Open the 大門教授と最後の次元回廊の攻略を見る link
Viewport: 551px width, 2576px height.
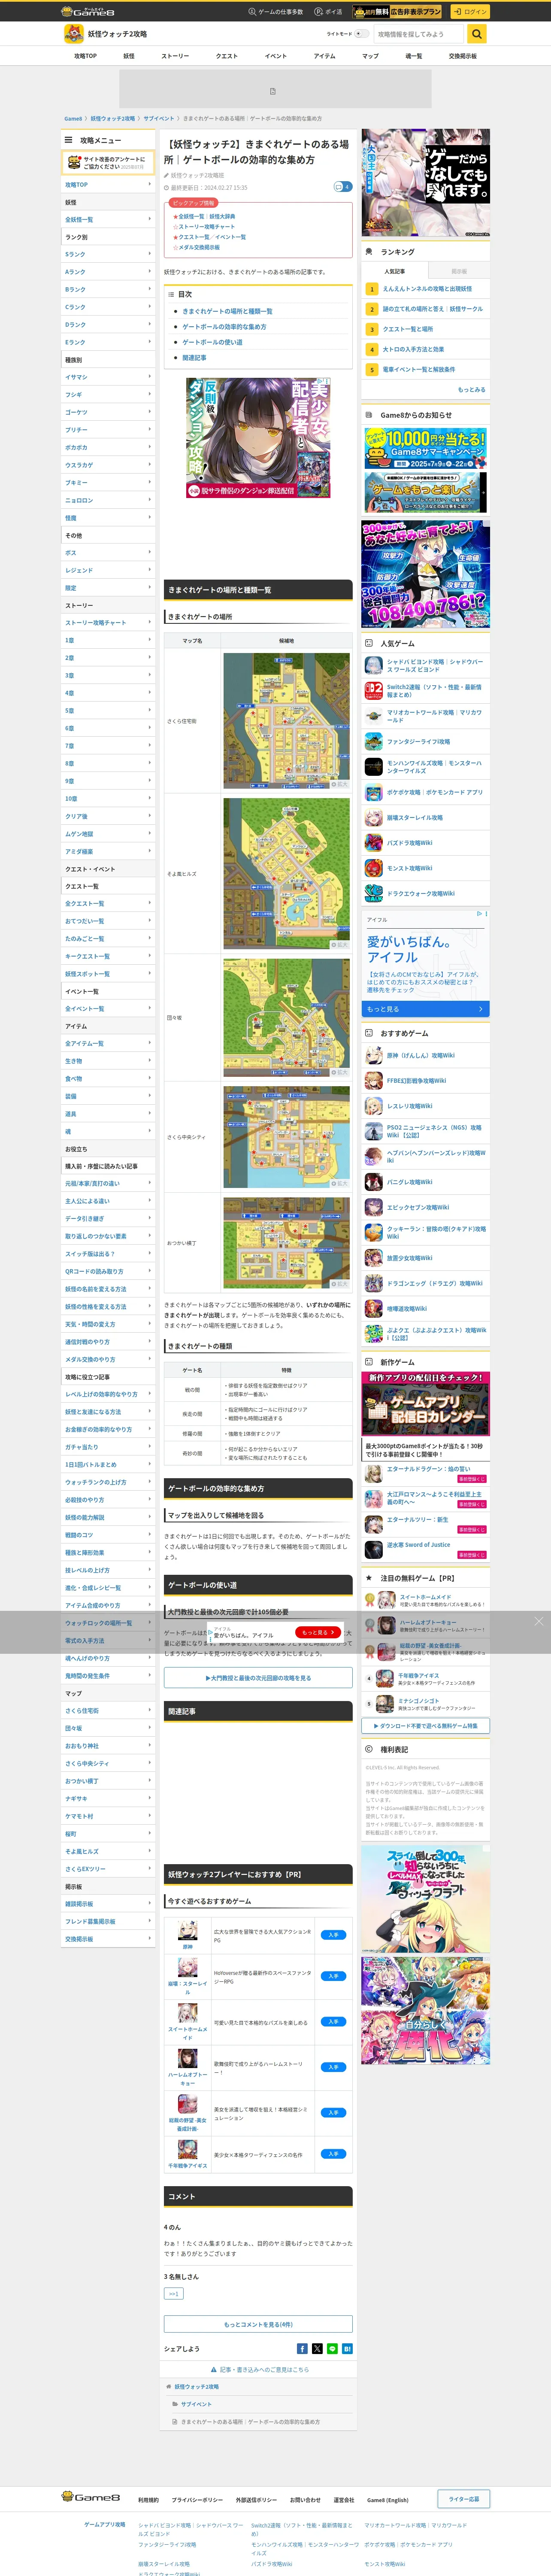click(258, 1677)
